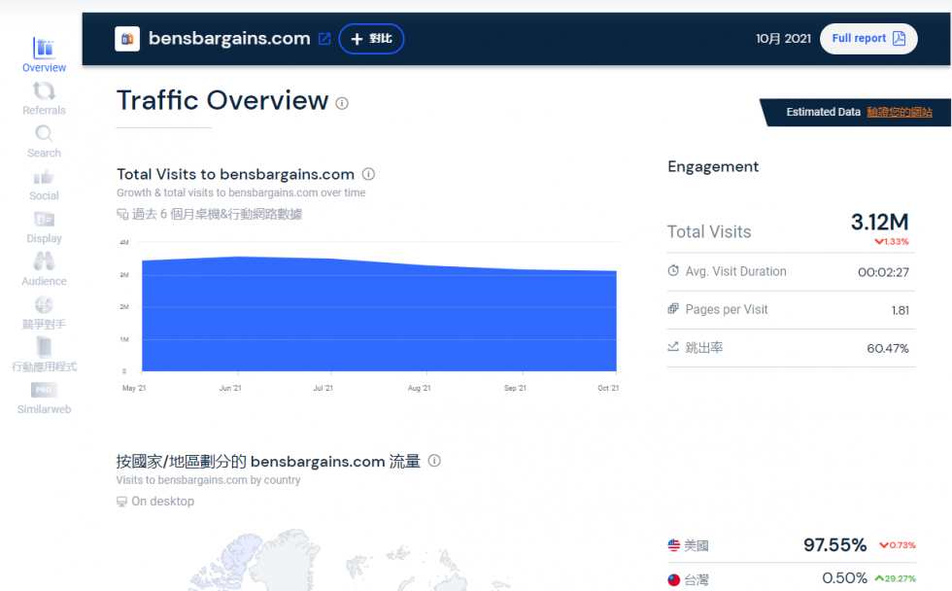Click the 29.27% increase indicator
952x591 pixels.
(895, 579)
